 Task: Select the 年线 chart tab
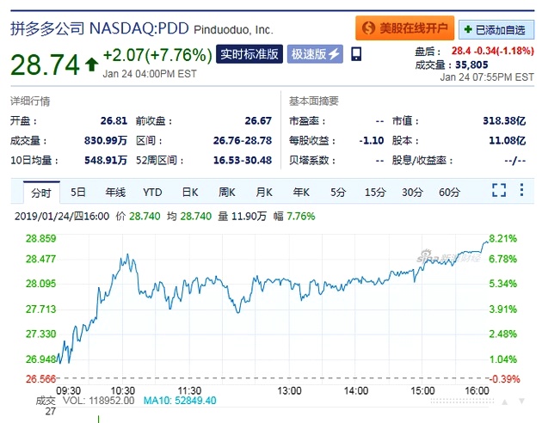[x=115, y=192]
